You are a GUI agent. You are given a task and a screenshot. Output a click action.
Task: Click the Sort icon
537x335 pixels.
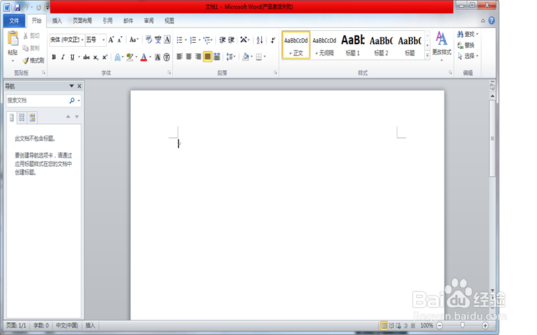tap(260, 40)
